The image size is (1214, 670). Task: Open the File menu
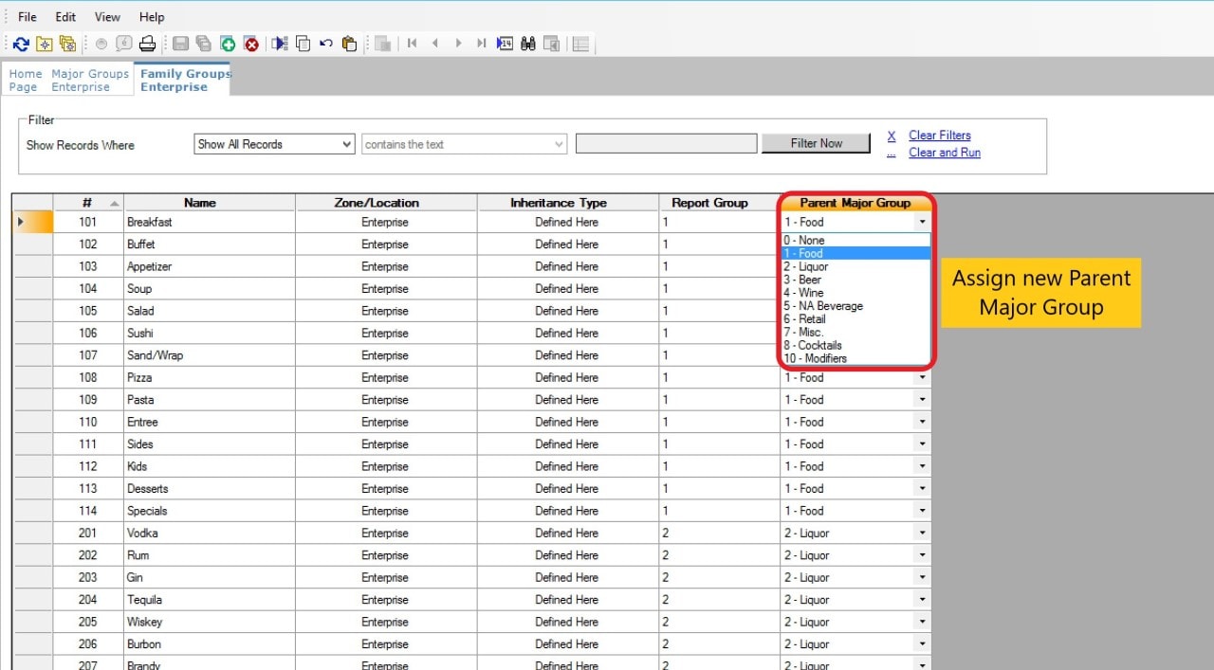click(28, 17)
